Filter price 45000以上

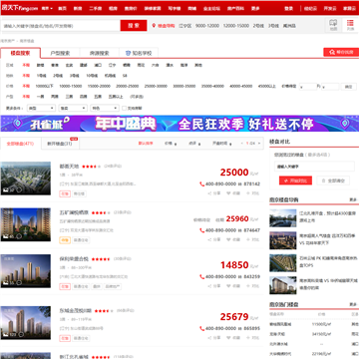tap(267, 86)
